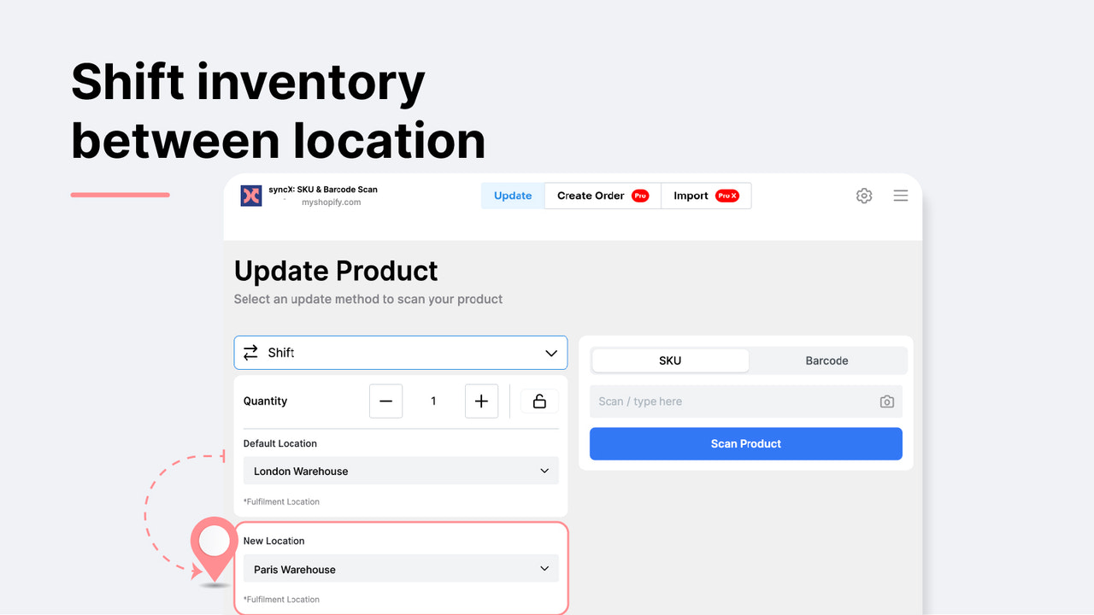Switch to the Update tab
Viewport: 1094px width, 615px height.
[x=512, y=196]
